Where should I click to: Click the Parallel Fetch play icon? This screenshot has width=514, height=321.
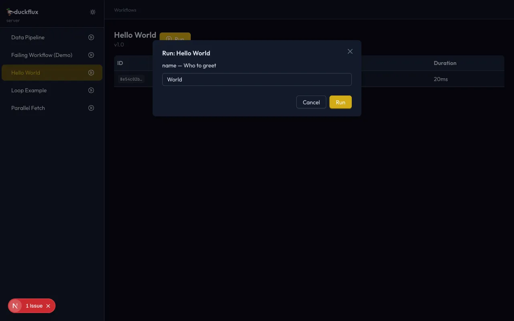click(91, 108)
